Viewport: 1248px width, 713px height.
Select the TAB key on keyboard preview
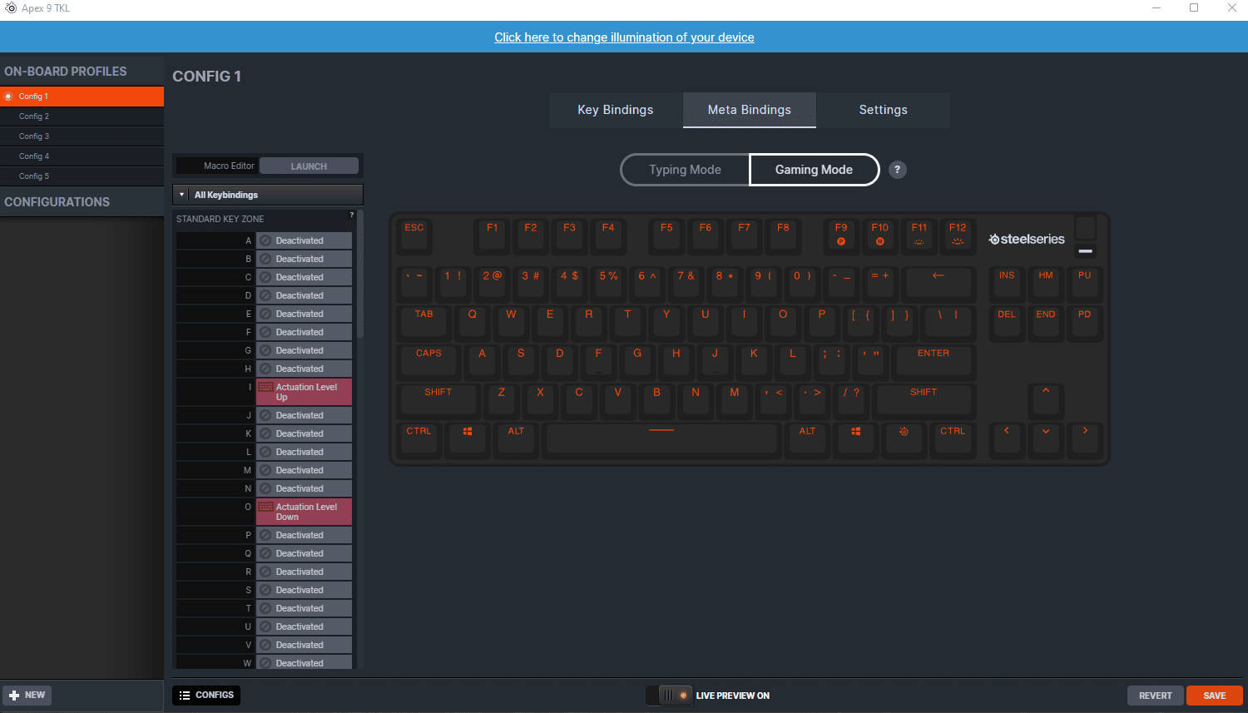424,322
